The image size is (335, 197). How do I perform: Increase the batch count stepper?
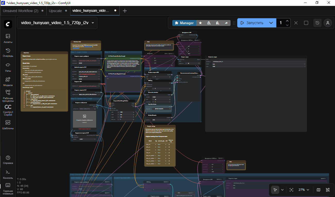coord(287,21)
